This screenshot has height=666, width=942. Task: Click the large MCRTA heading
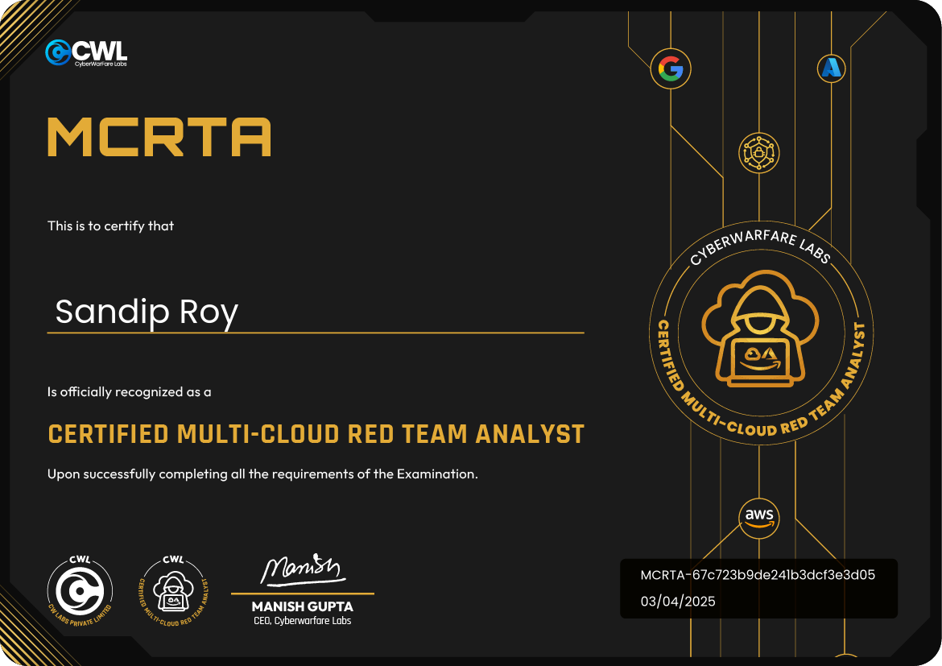click(159, 137)
